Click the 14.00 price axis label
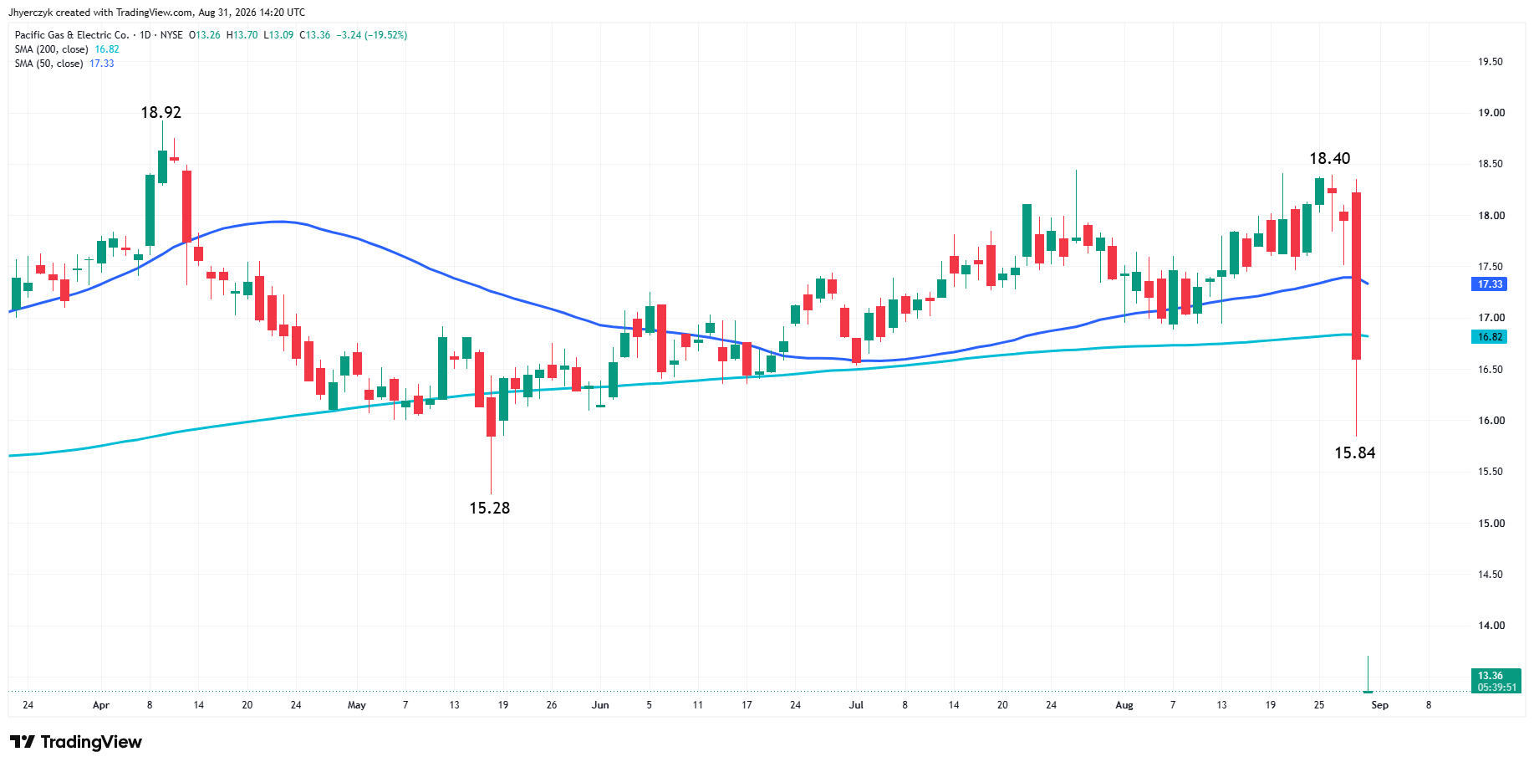The width and height of the screenshot is (1534, 767). (x=1490, y=626)
